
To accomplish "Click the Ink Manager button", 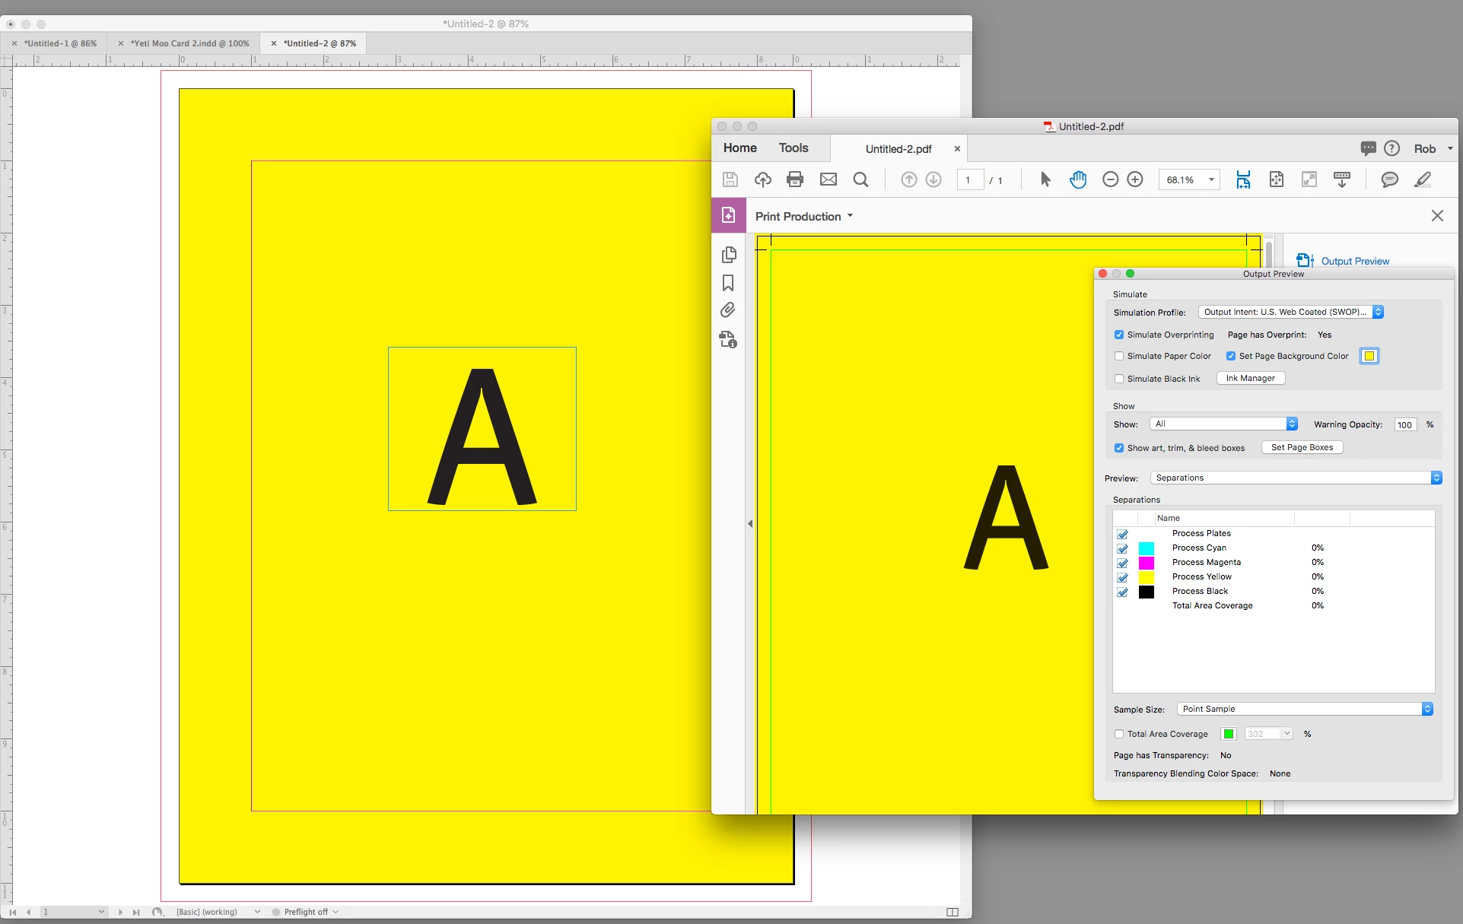I will (1250, 378).
